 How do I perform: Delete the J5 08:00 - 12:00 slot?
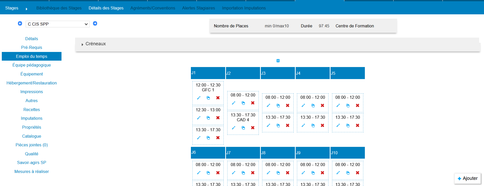click(357, 105)
